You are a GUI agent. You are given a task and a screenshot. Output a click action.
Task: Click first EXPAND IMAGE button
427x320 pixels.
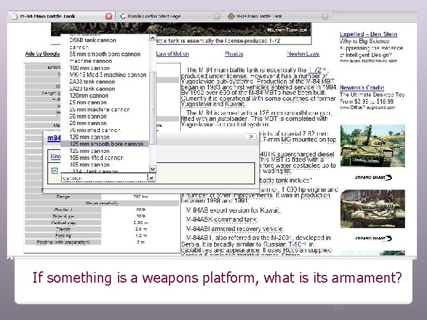click(374, 177)
